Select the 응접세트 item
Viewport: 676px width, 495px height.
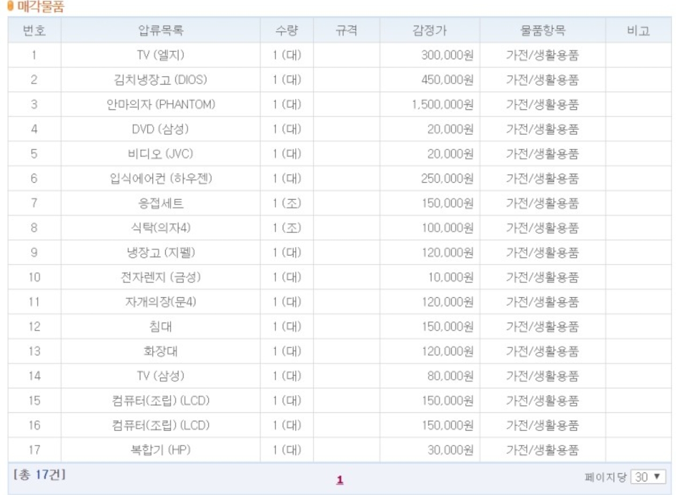161,203
